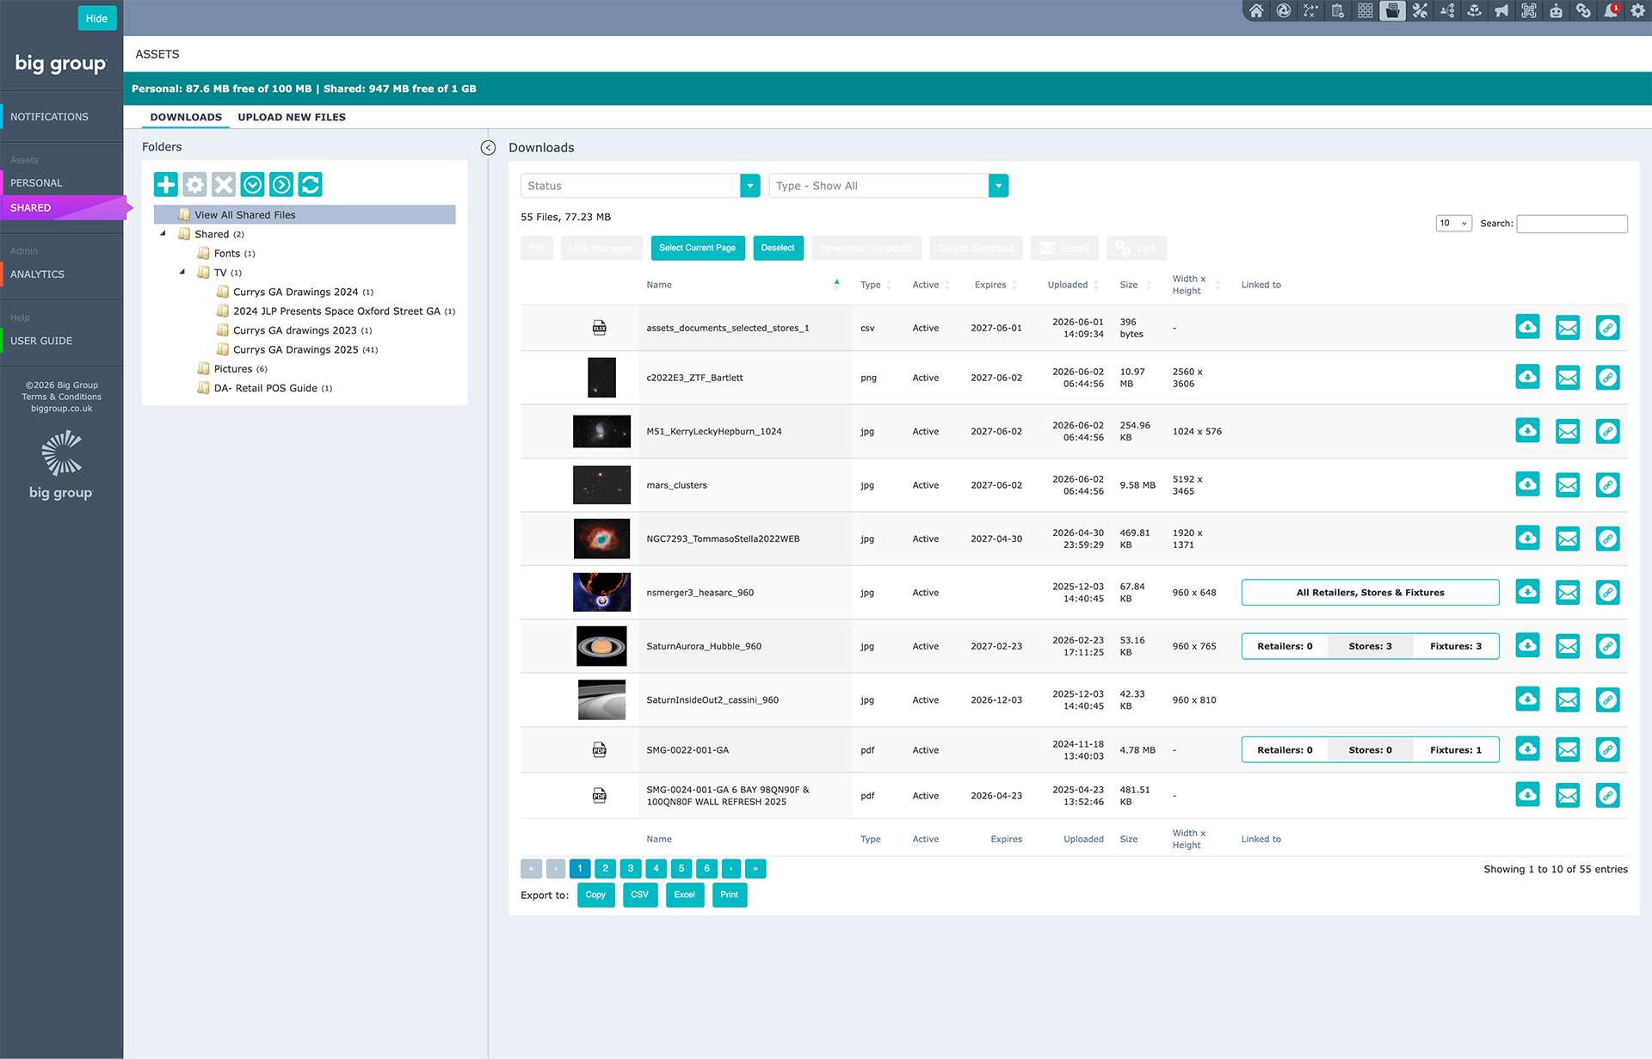
Task: Jump to the last page with double arrow
Action: click(755, 869)
